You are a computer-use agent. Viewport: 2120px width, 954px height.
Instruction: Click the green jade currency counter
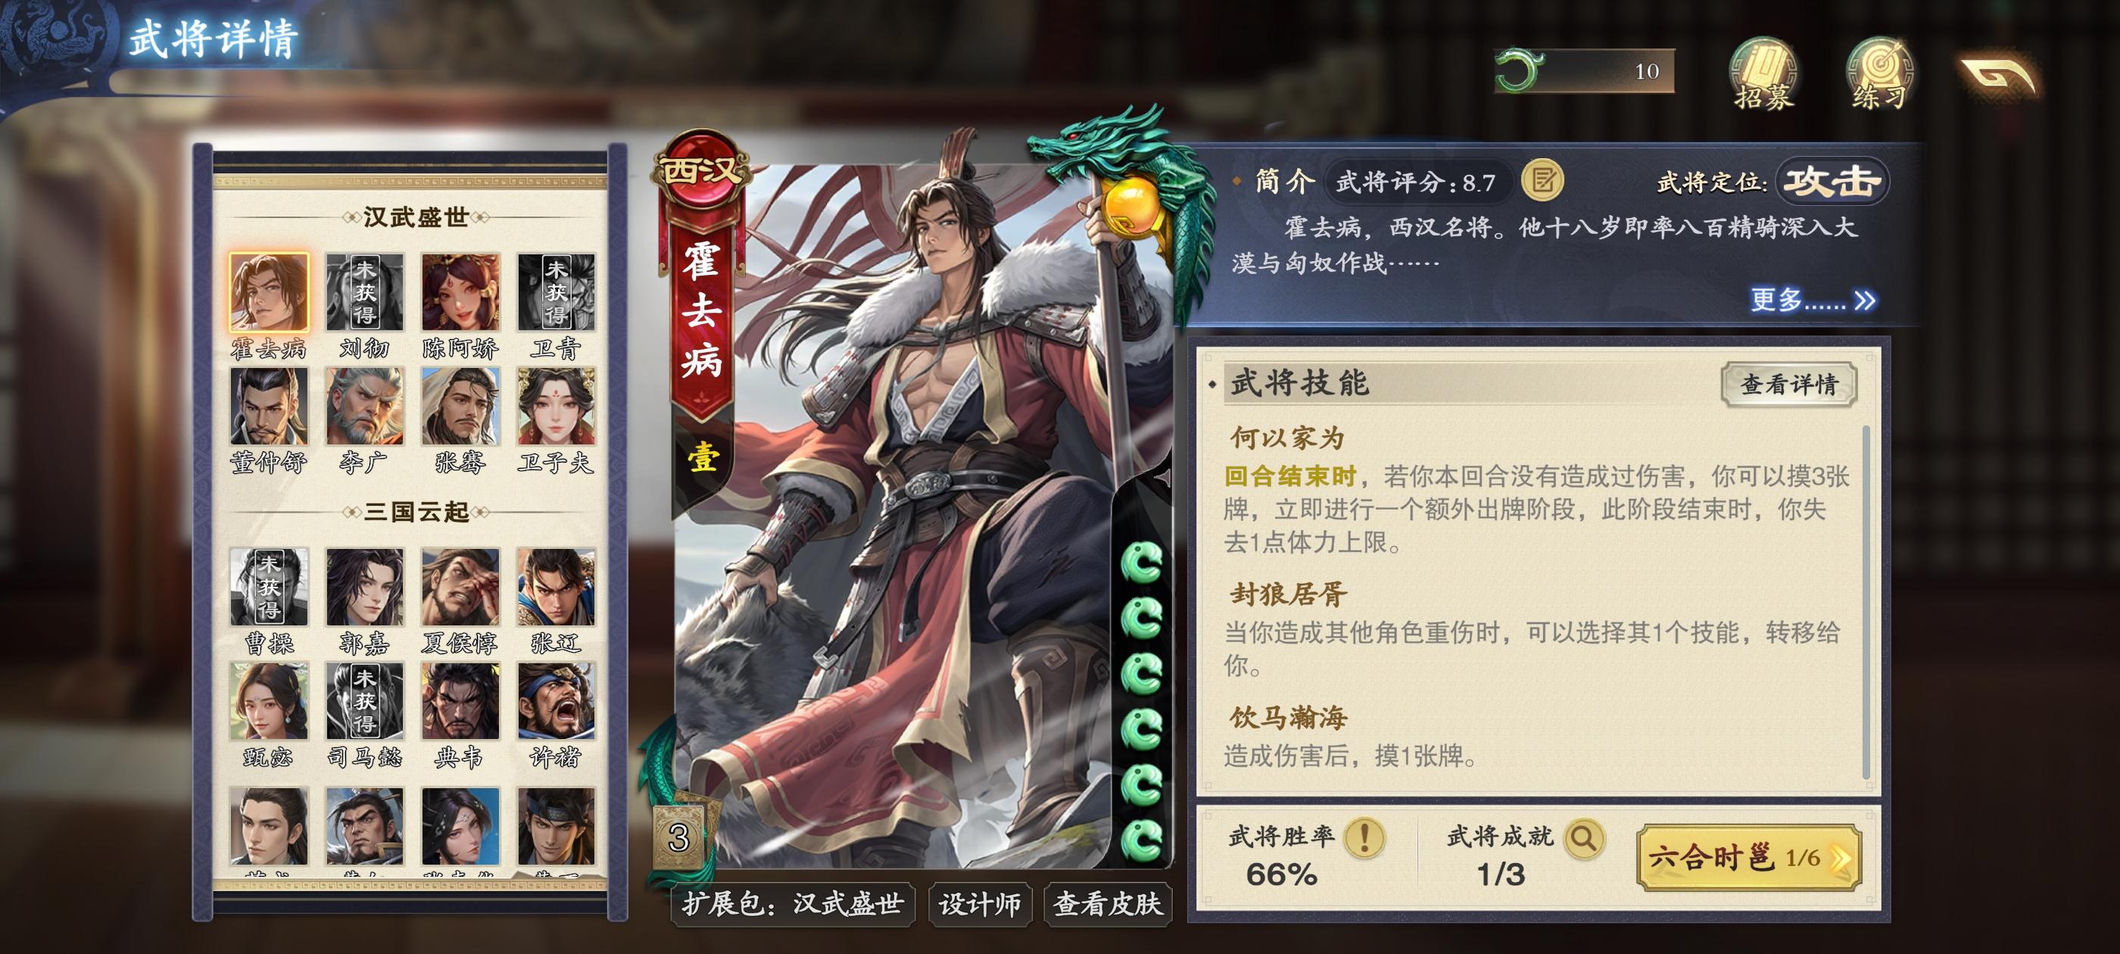(x=1583, y=70)
